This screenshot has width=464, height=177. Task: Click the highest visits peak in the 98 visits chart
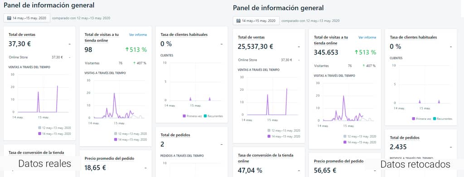point(114,93)
